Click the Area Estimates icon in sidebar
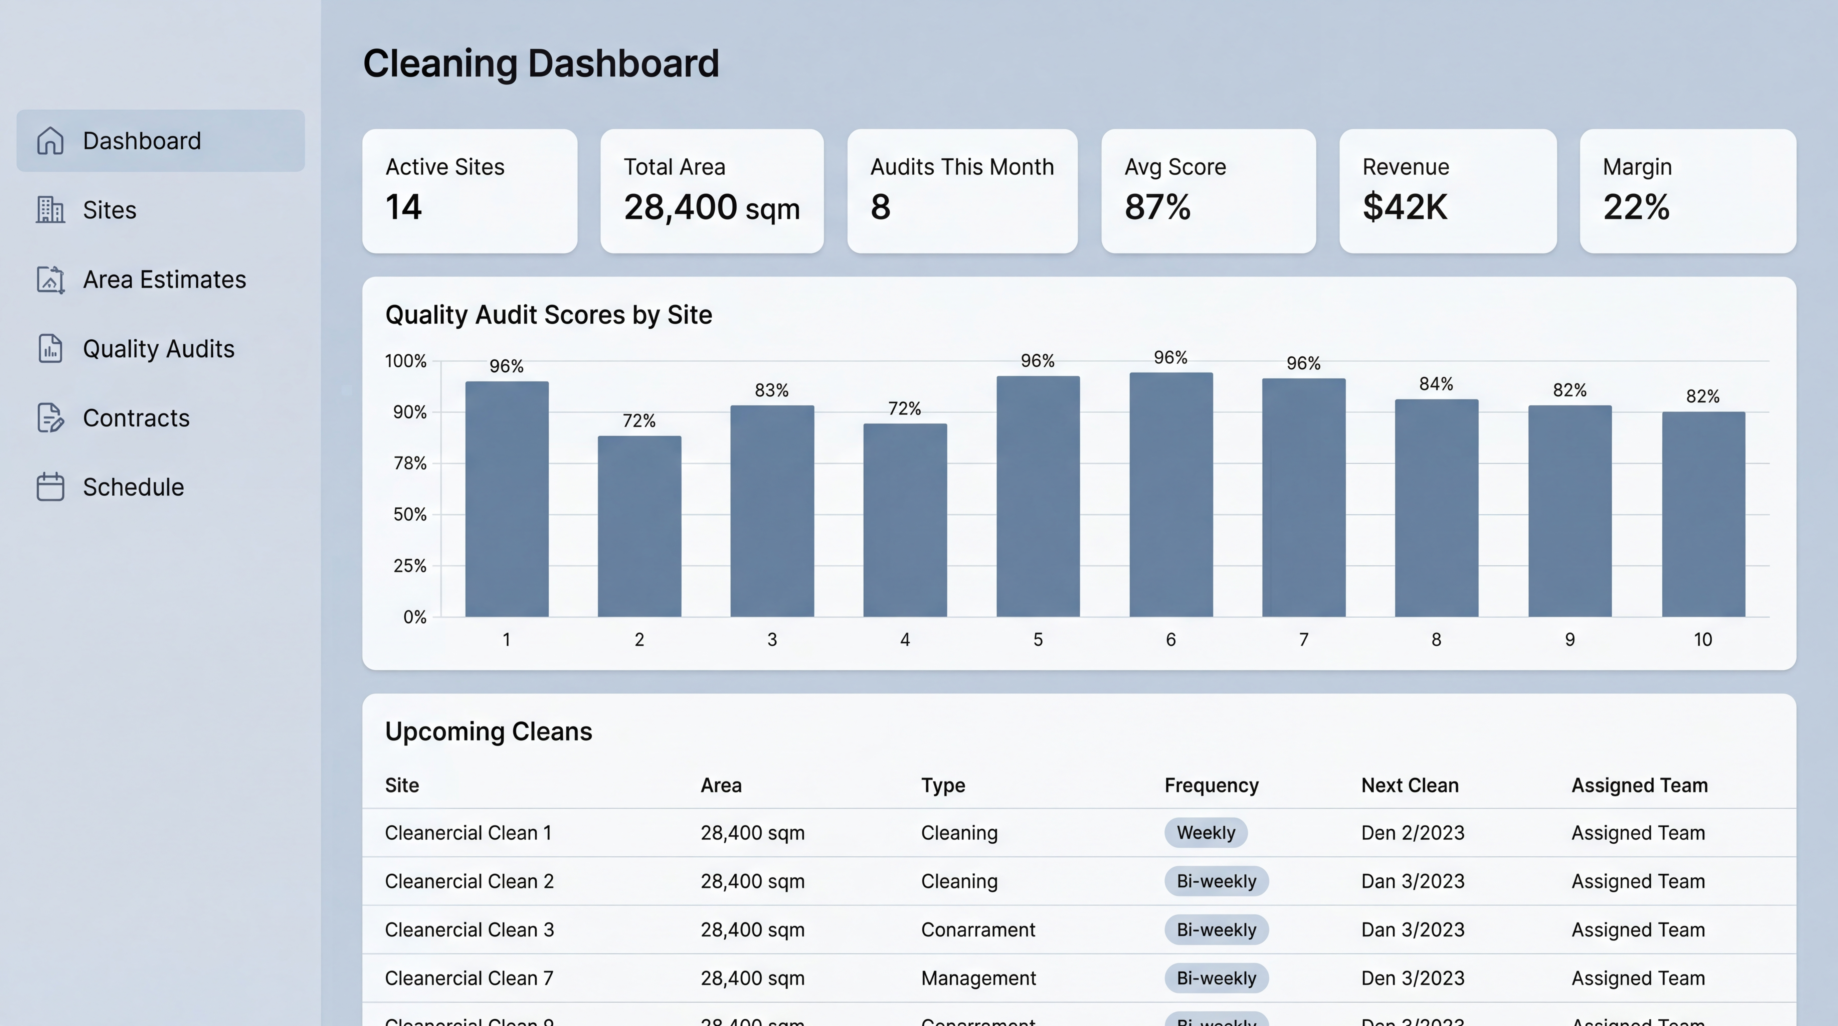Screen dimensions: 1838x1026 point(50,279)
